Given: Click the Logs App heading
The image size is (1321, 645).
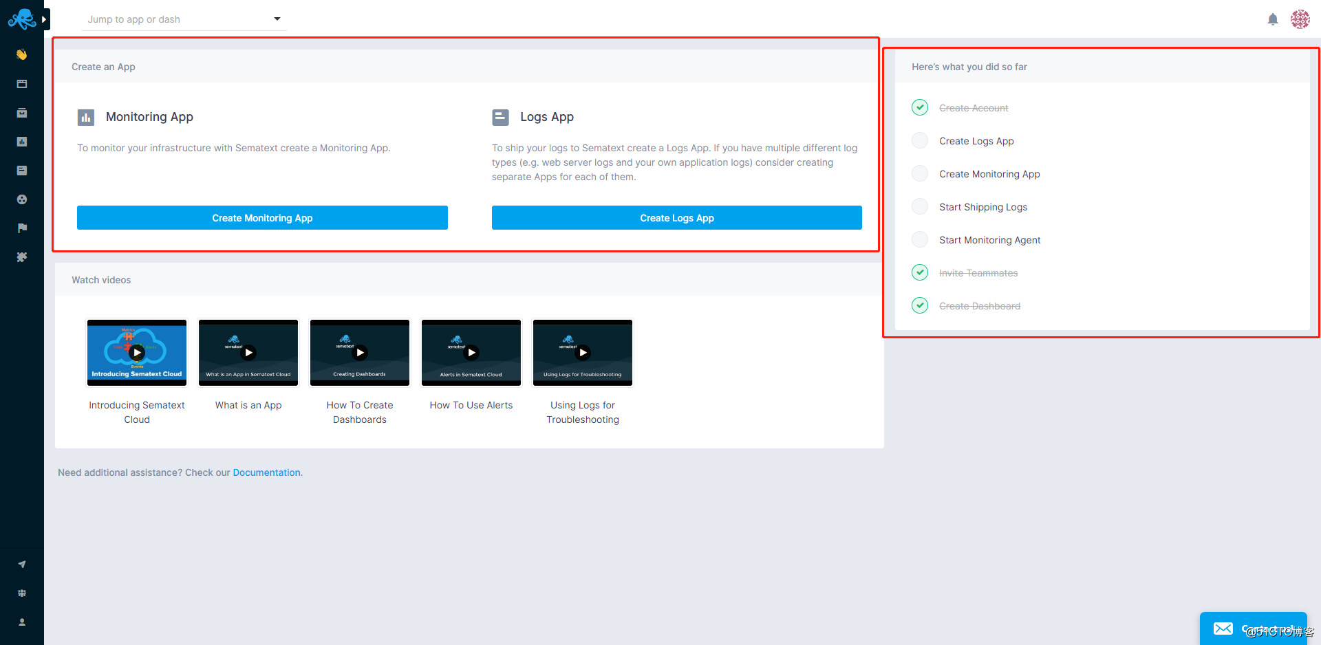Looking at the screenshot, I should coord(547,117).
